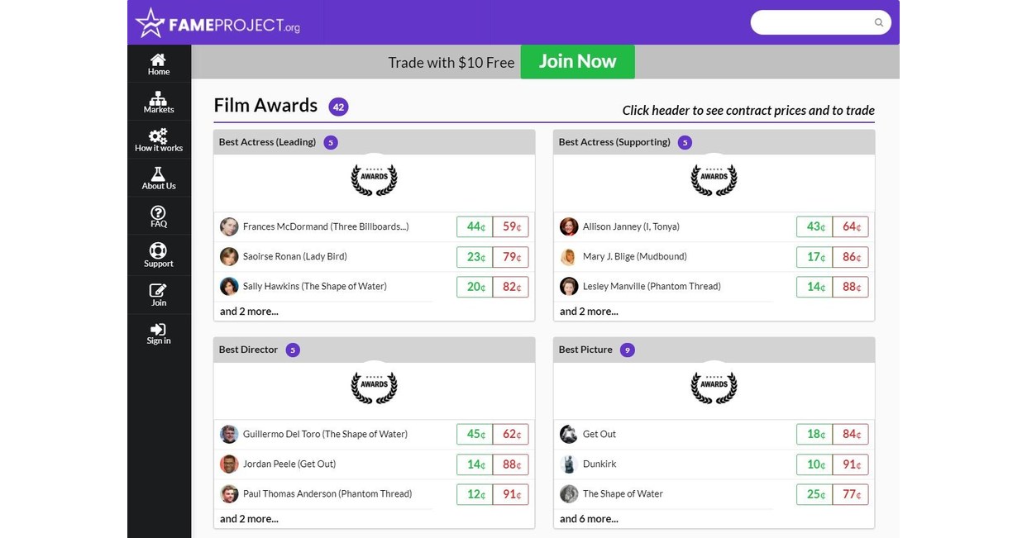Click Mary J. Blige's avatar
The height and width of the screenshot is (538, 1027).
click(569, 256)
